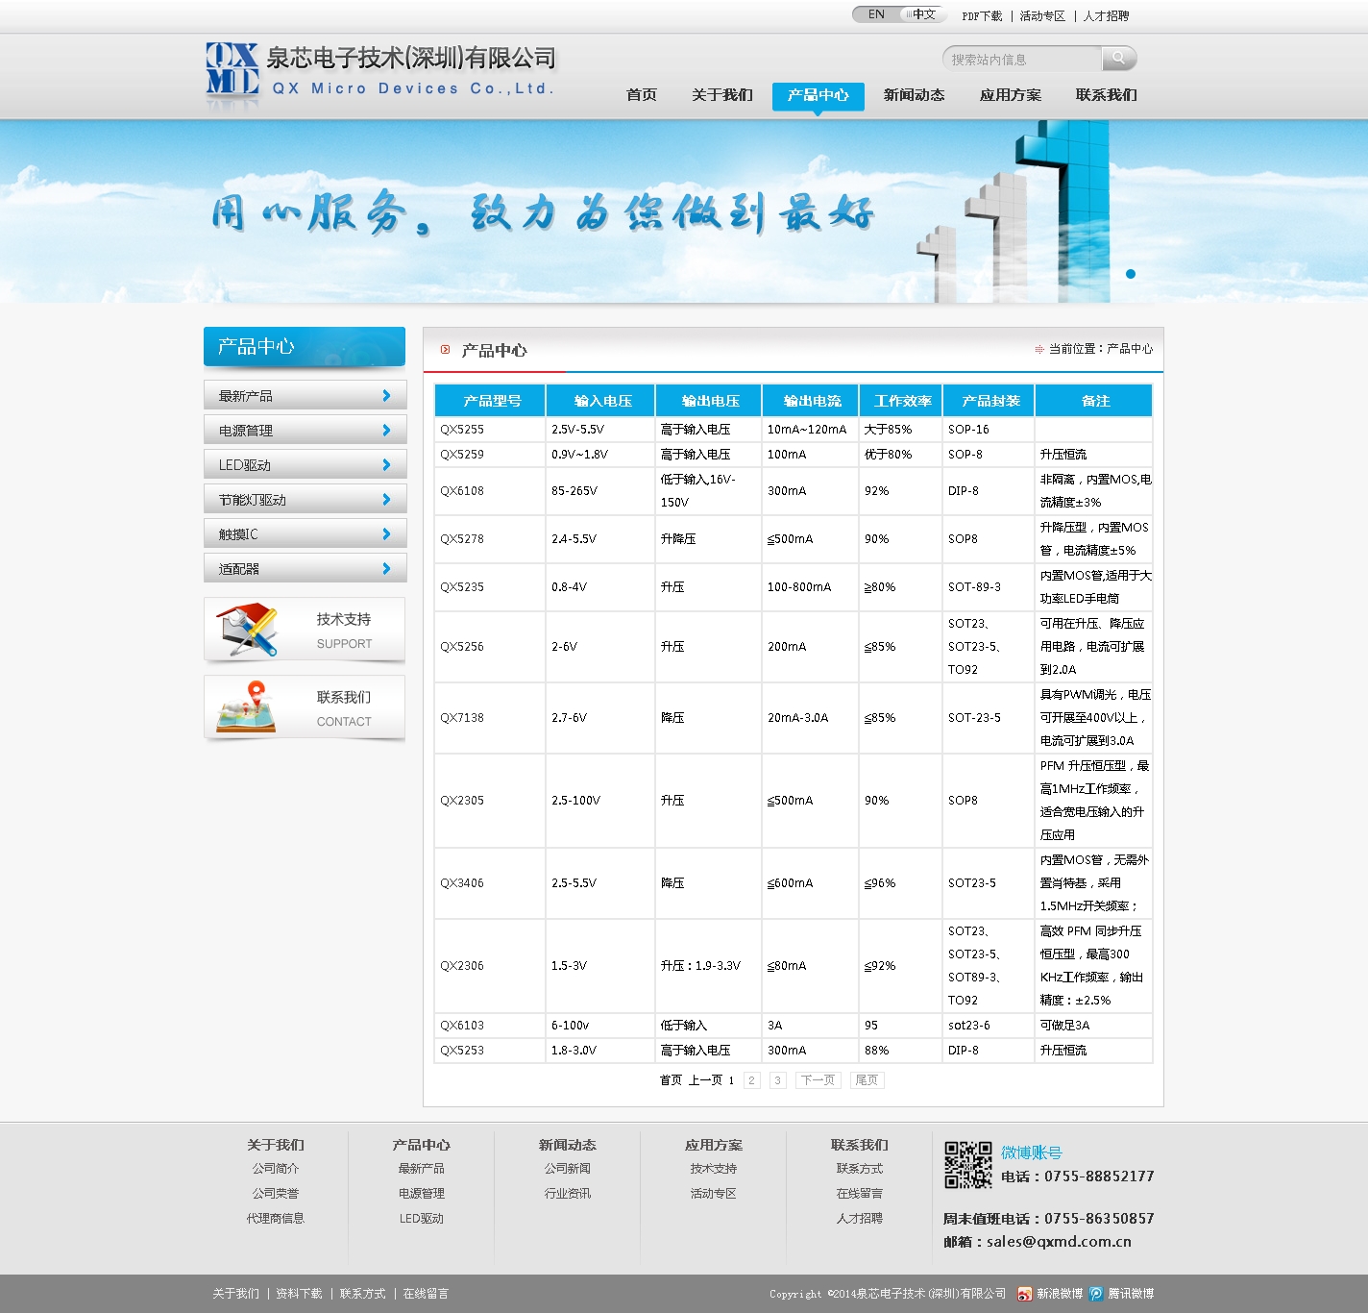Click the banner carousel dot indicator
Viewport: 1368px width, 1313px height.
[1133, 273]
